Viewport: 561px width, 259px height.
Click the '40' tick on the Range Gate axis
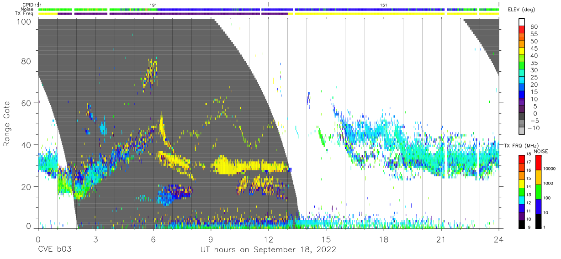26,145
